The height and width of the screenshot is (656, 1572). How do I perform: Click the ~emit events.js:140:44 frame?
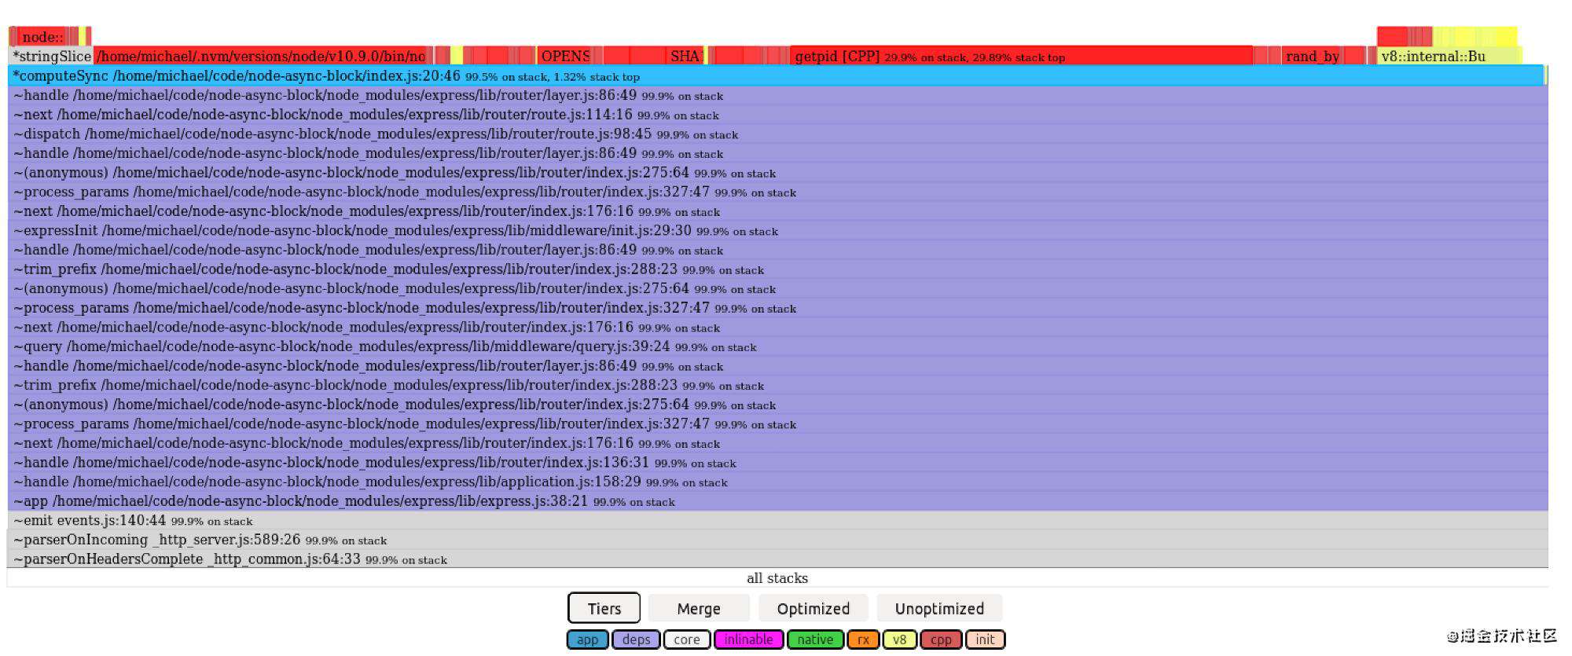point(778,520)
